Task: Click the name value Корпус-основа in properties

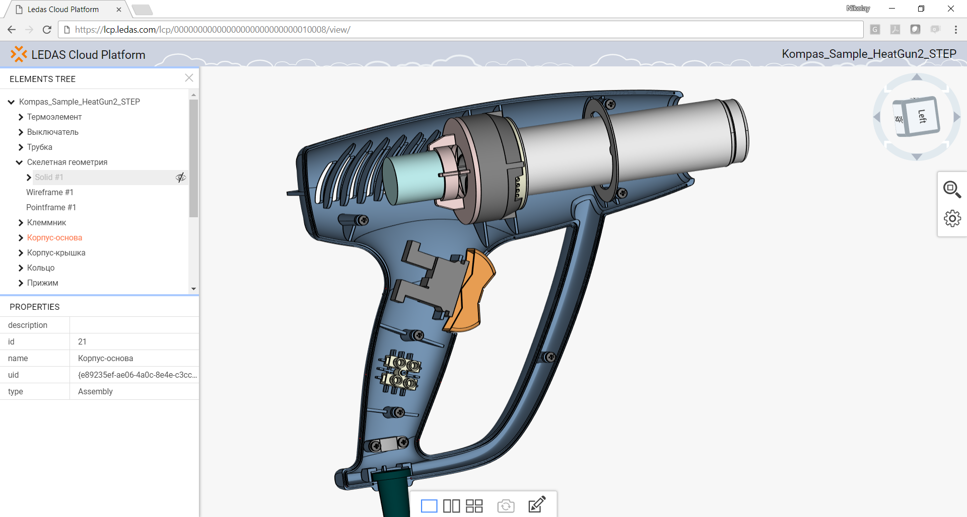Action: [106, 358]
